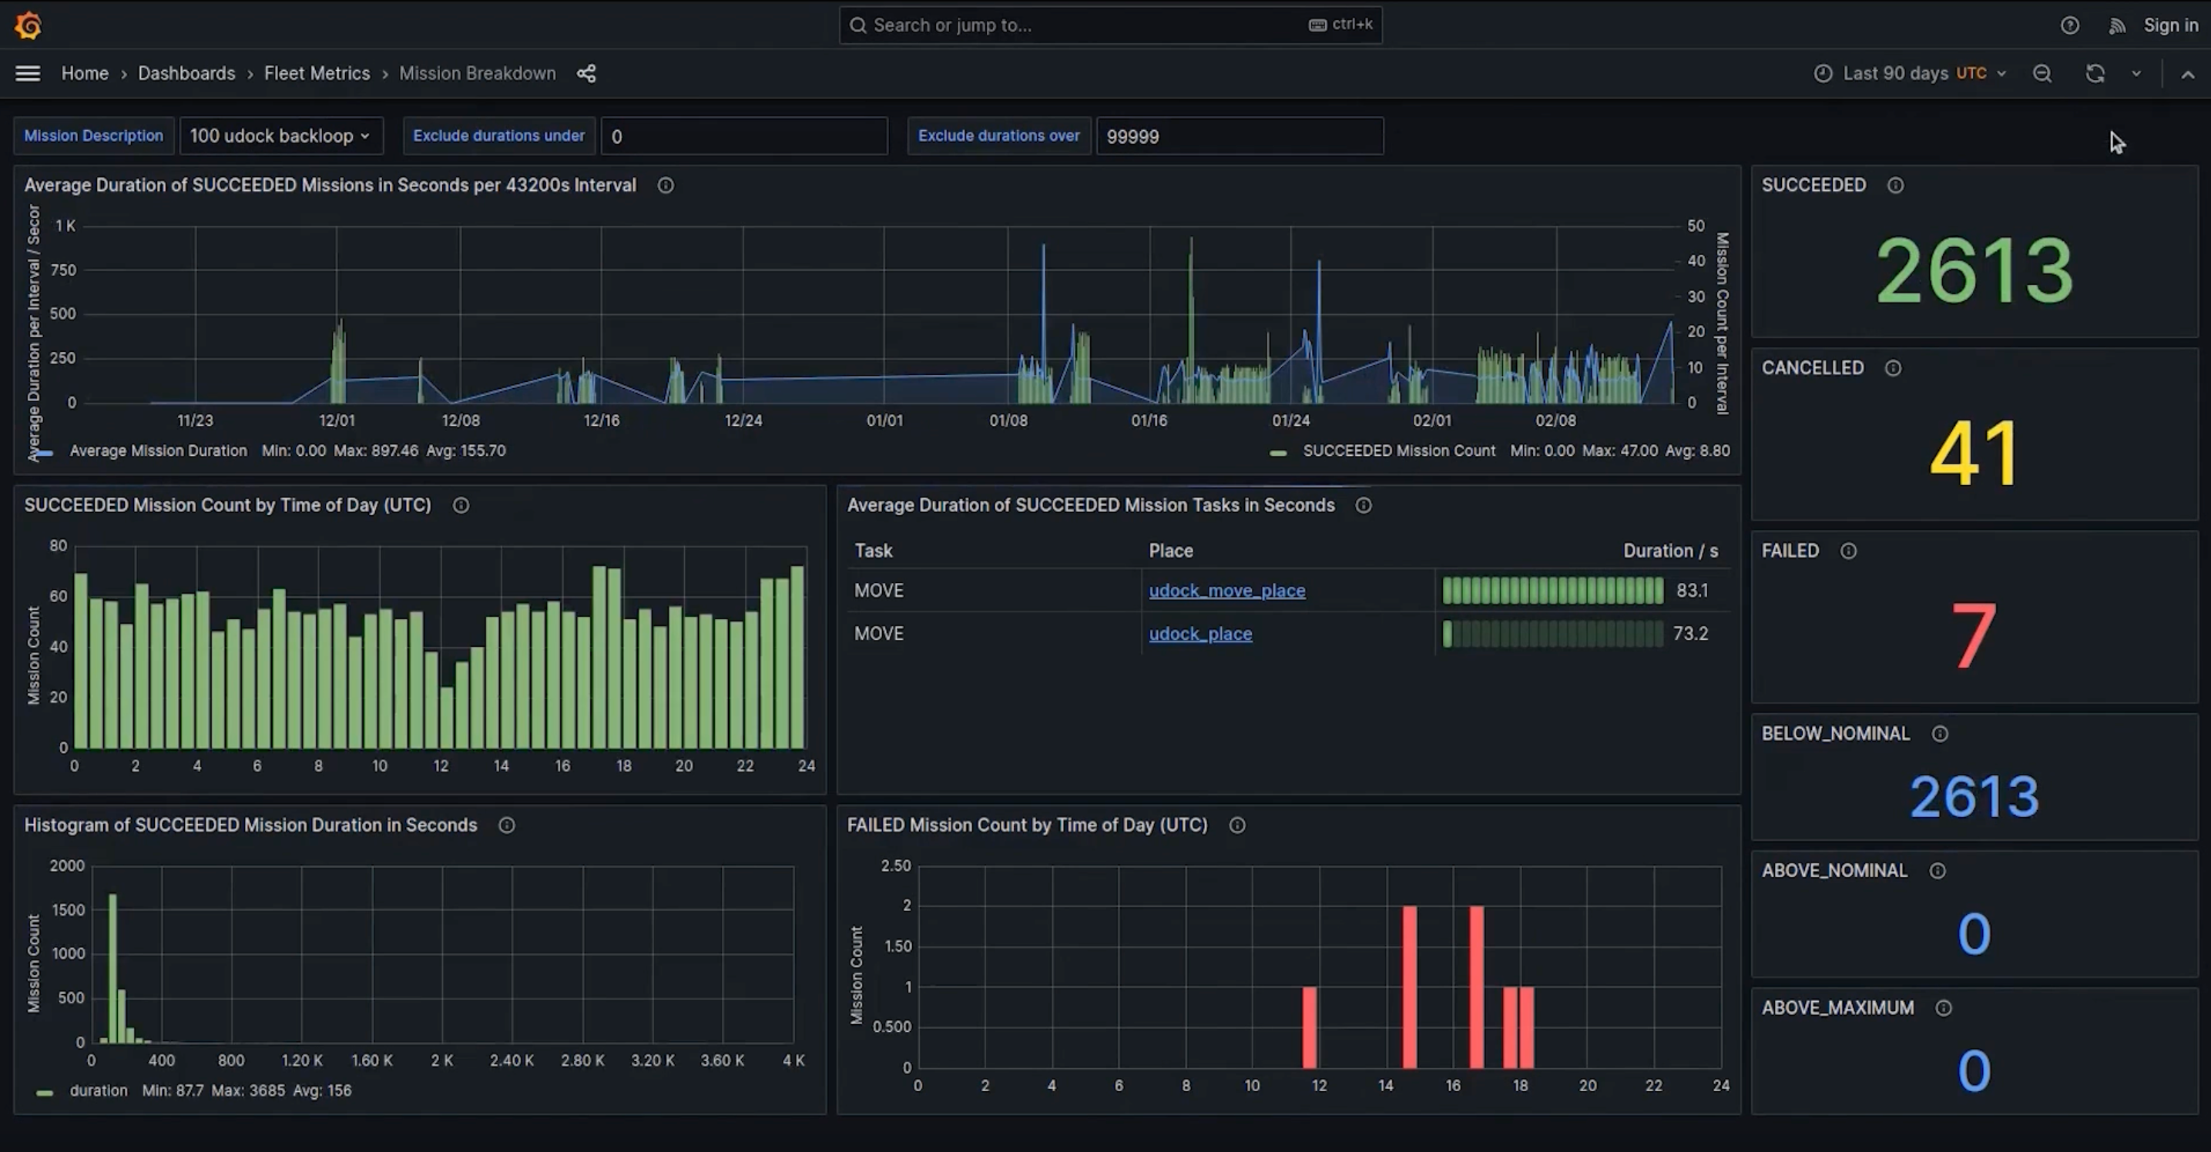Click the ABOVE_MAXIMUM value 0
This screenshot has height=1152, width=2211.
point(1974,1071)
